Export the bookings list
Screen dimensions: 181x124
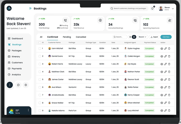pos(154,37)
